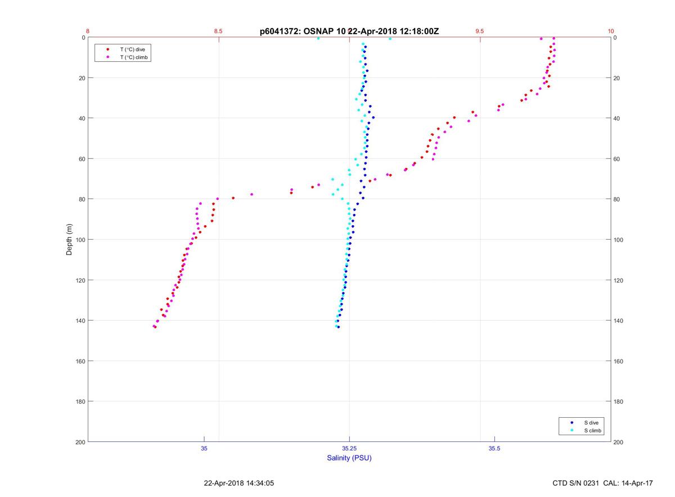Click the timestamp 22-Apr-2018 14:34:05
The image size is (675, 497).
pos(239,483)
